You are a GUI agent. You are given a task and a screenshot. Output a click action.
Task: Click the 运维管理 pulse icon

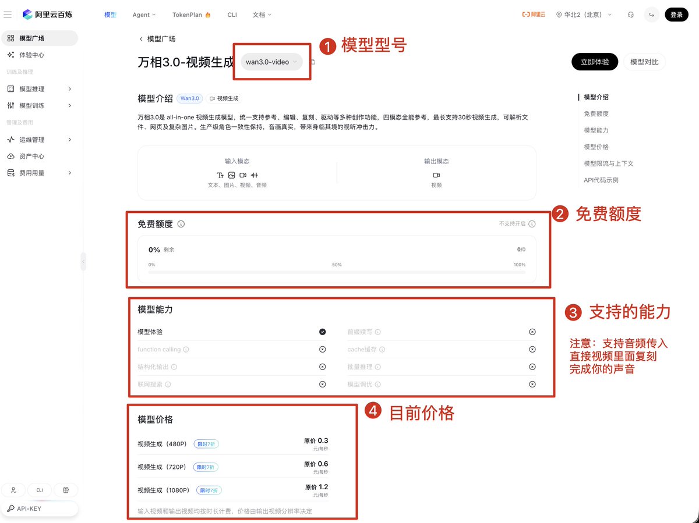click(10, 140)
